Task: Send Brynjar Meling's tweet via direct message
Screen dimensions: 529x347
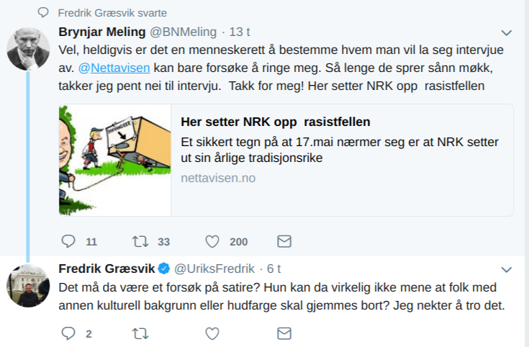Action: click(x=284, y=240)
